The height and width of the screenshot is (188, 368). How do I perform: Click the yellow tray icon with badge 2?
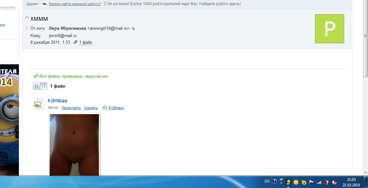(304, 182)
